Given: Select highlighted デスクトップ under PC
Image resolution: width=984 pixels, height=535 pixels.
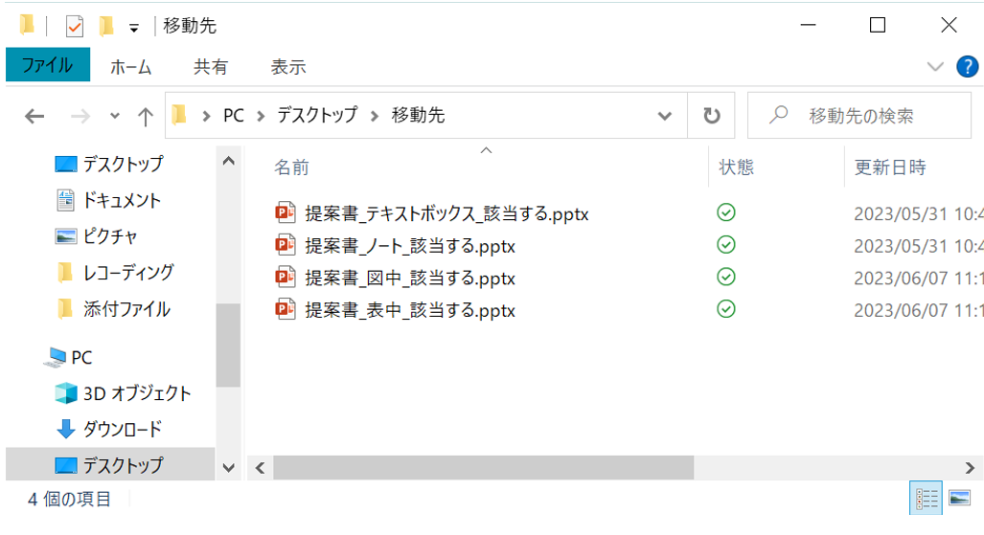Looking at the screenshot, I should (110, 465).
